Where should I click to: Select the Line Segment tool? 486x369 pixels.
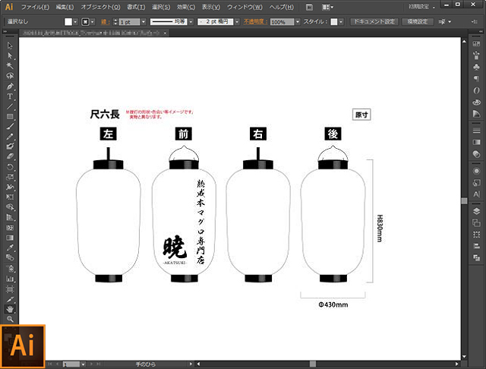coord(10,106)
